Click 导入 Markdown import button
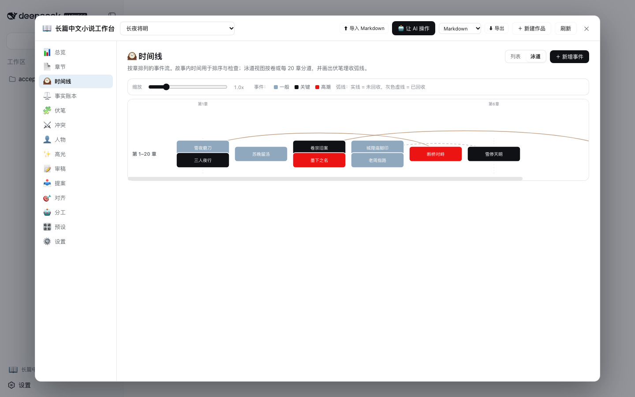 [x=364, y=28]
